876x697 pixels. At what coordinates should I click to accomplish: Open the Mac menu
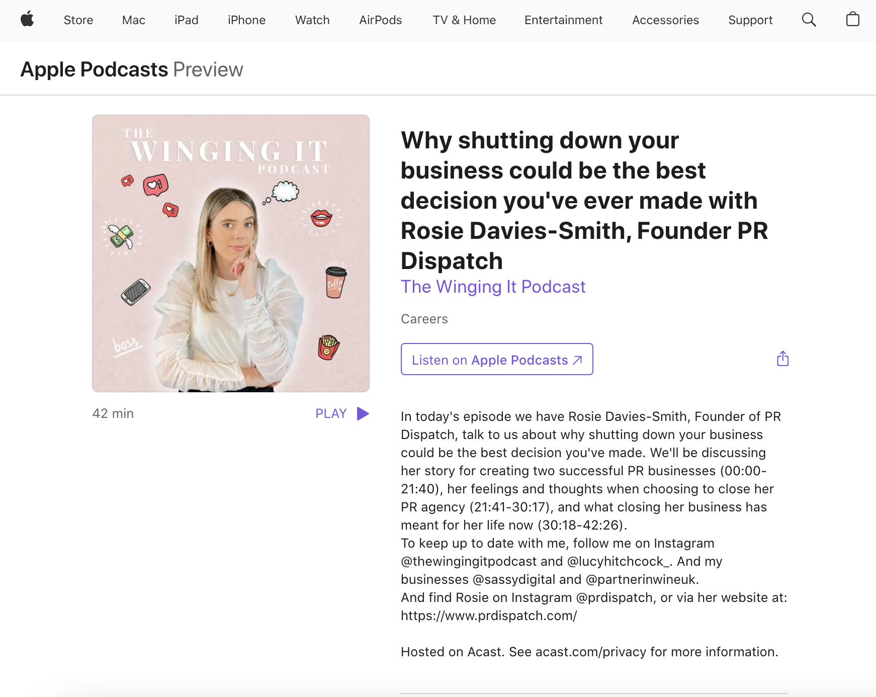(134, 20)
